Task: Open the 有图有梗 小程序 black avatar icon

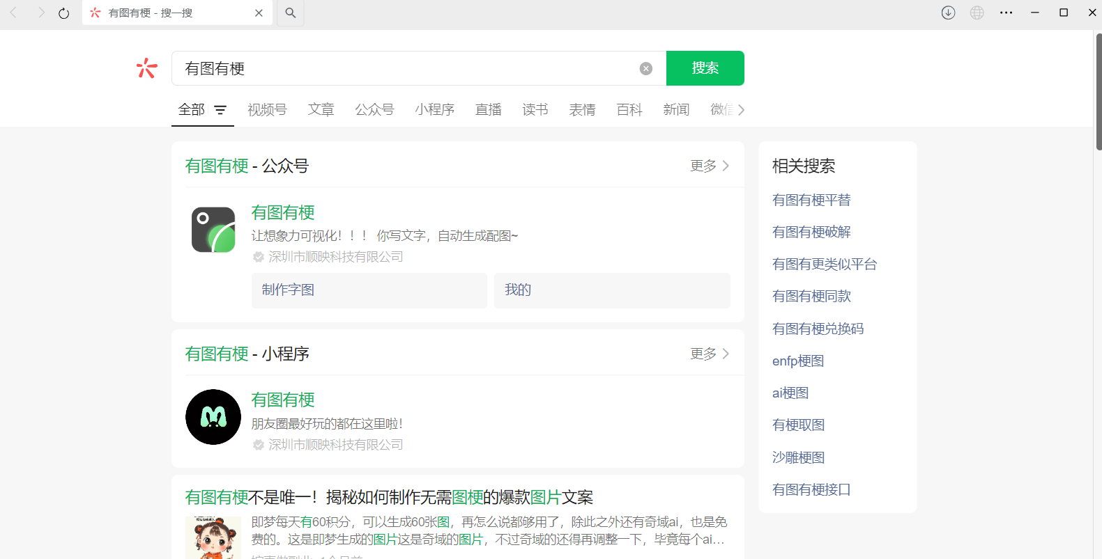Action: pos(213,417)
